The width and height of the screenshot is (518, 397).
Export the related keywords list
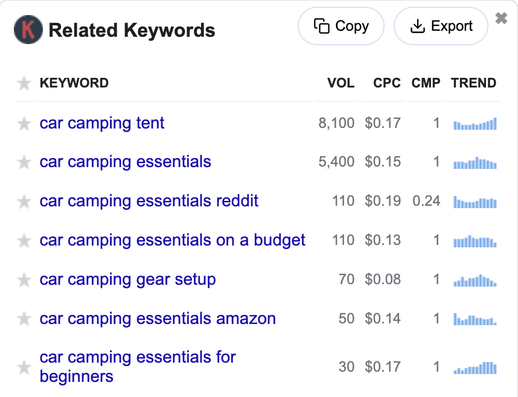click(x=441, y=27)
